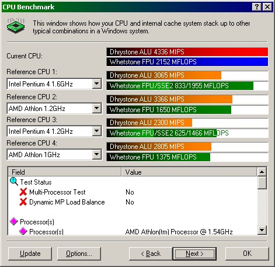Click the pink diamond beside Processor(s) header
The width and height of the screenshot is (275, 267).
click(x=14, y=221)
